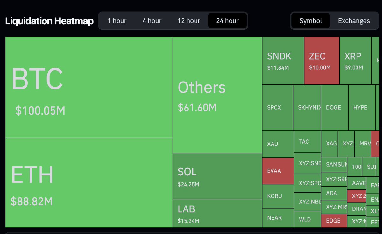Open the red EDGE tile

tap(334, 221)
